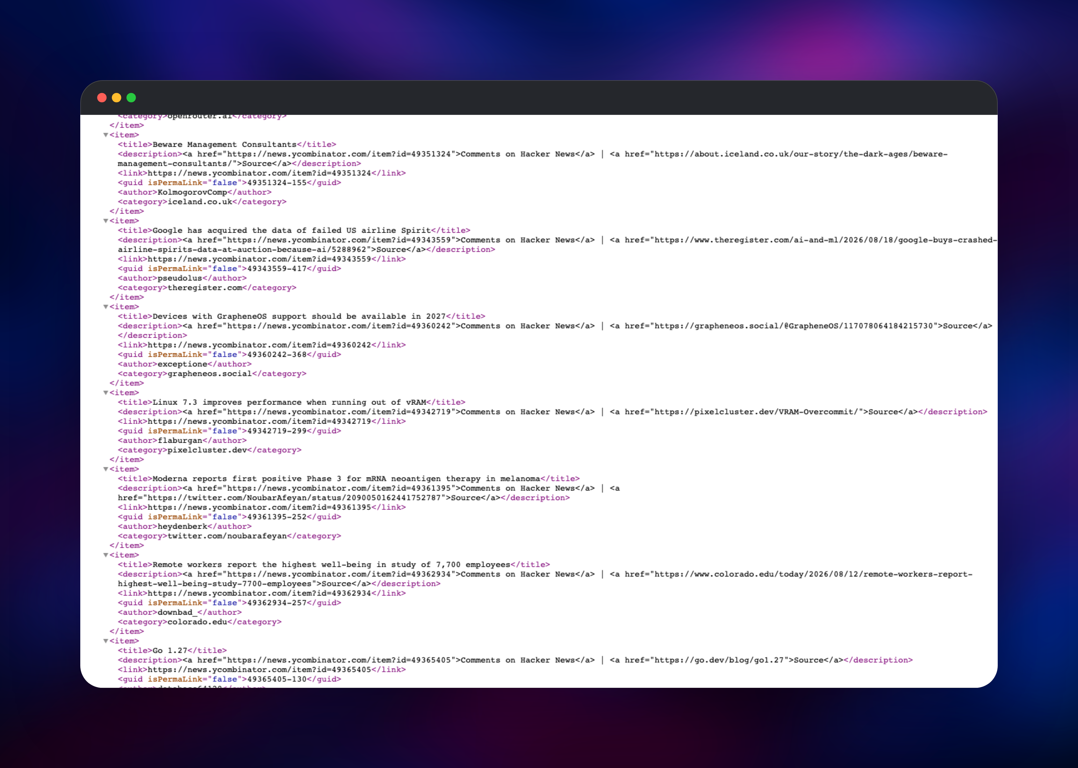Click the airline-spirits-data-at-auction description line

point(306,250)
